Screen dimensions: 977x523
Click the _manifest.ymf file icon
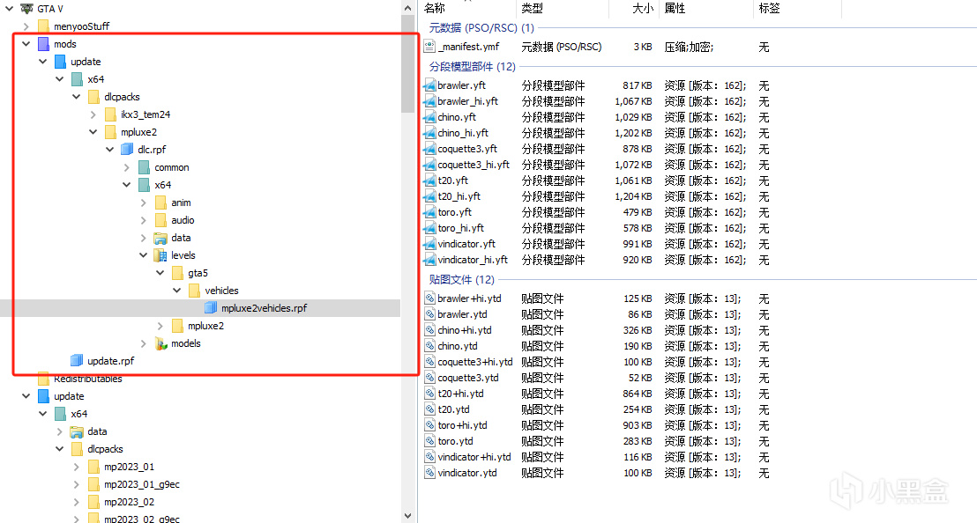point(429,46)
